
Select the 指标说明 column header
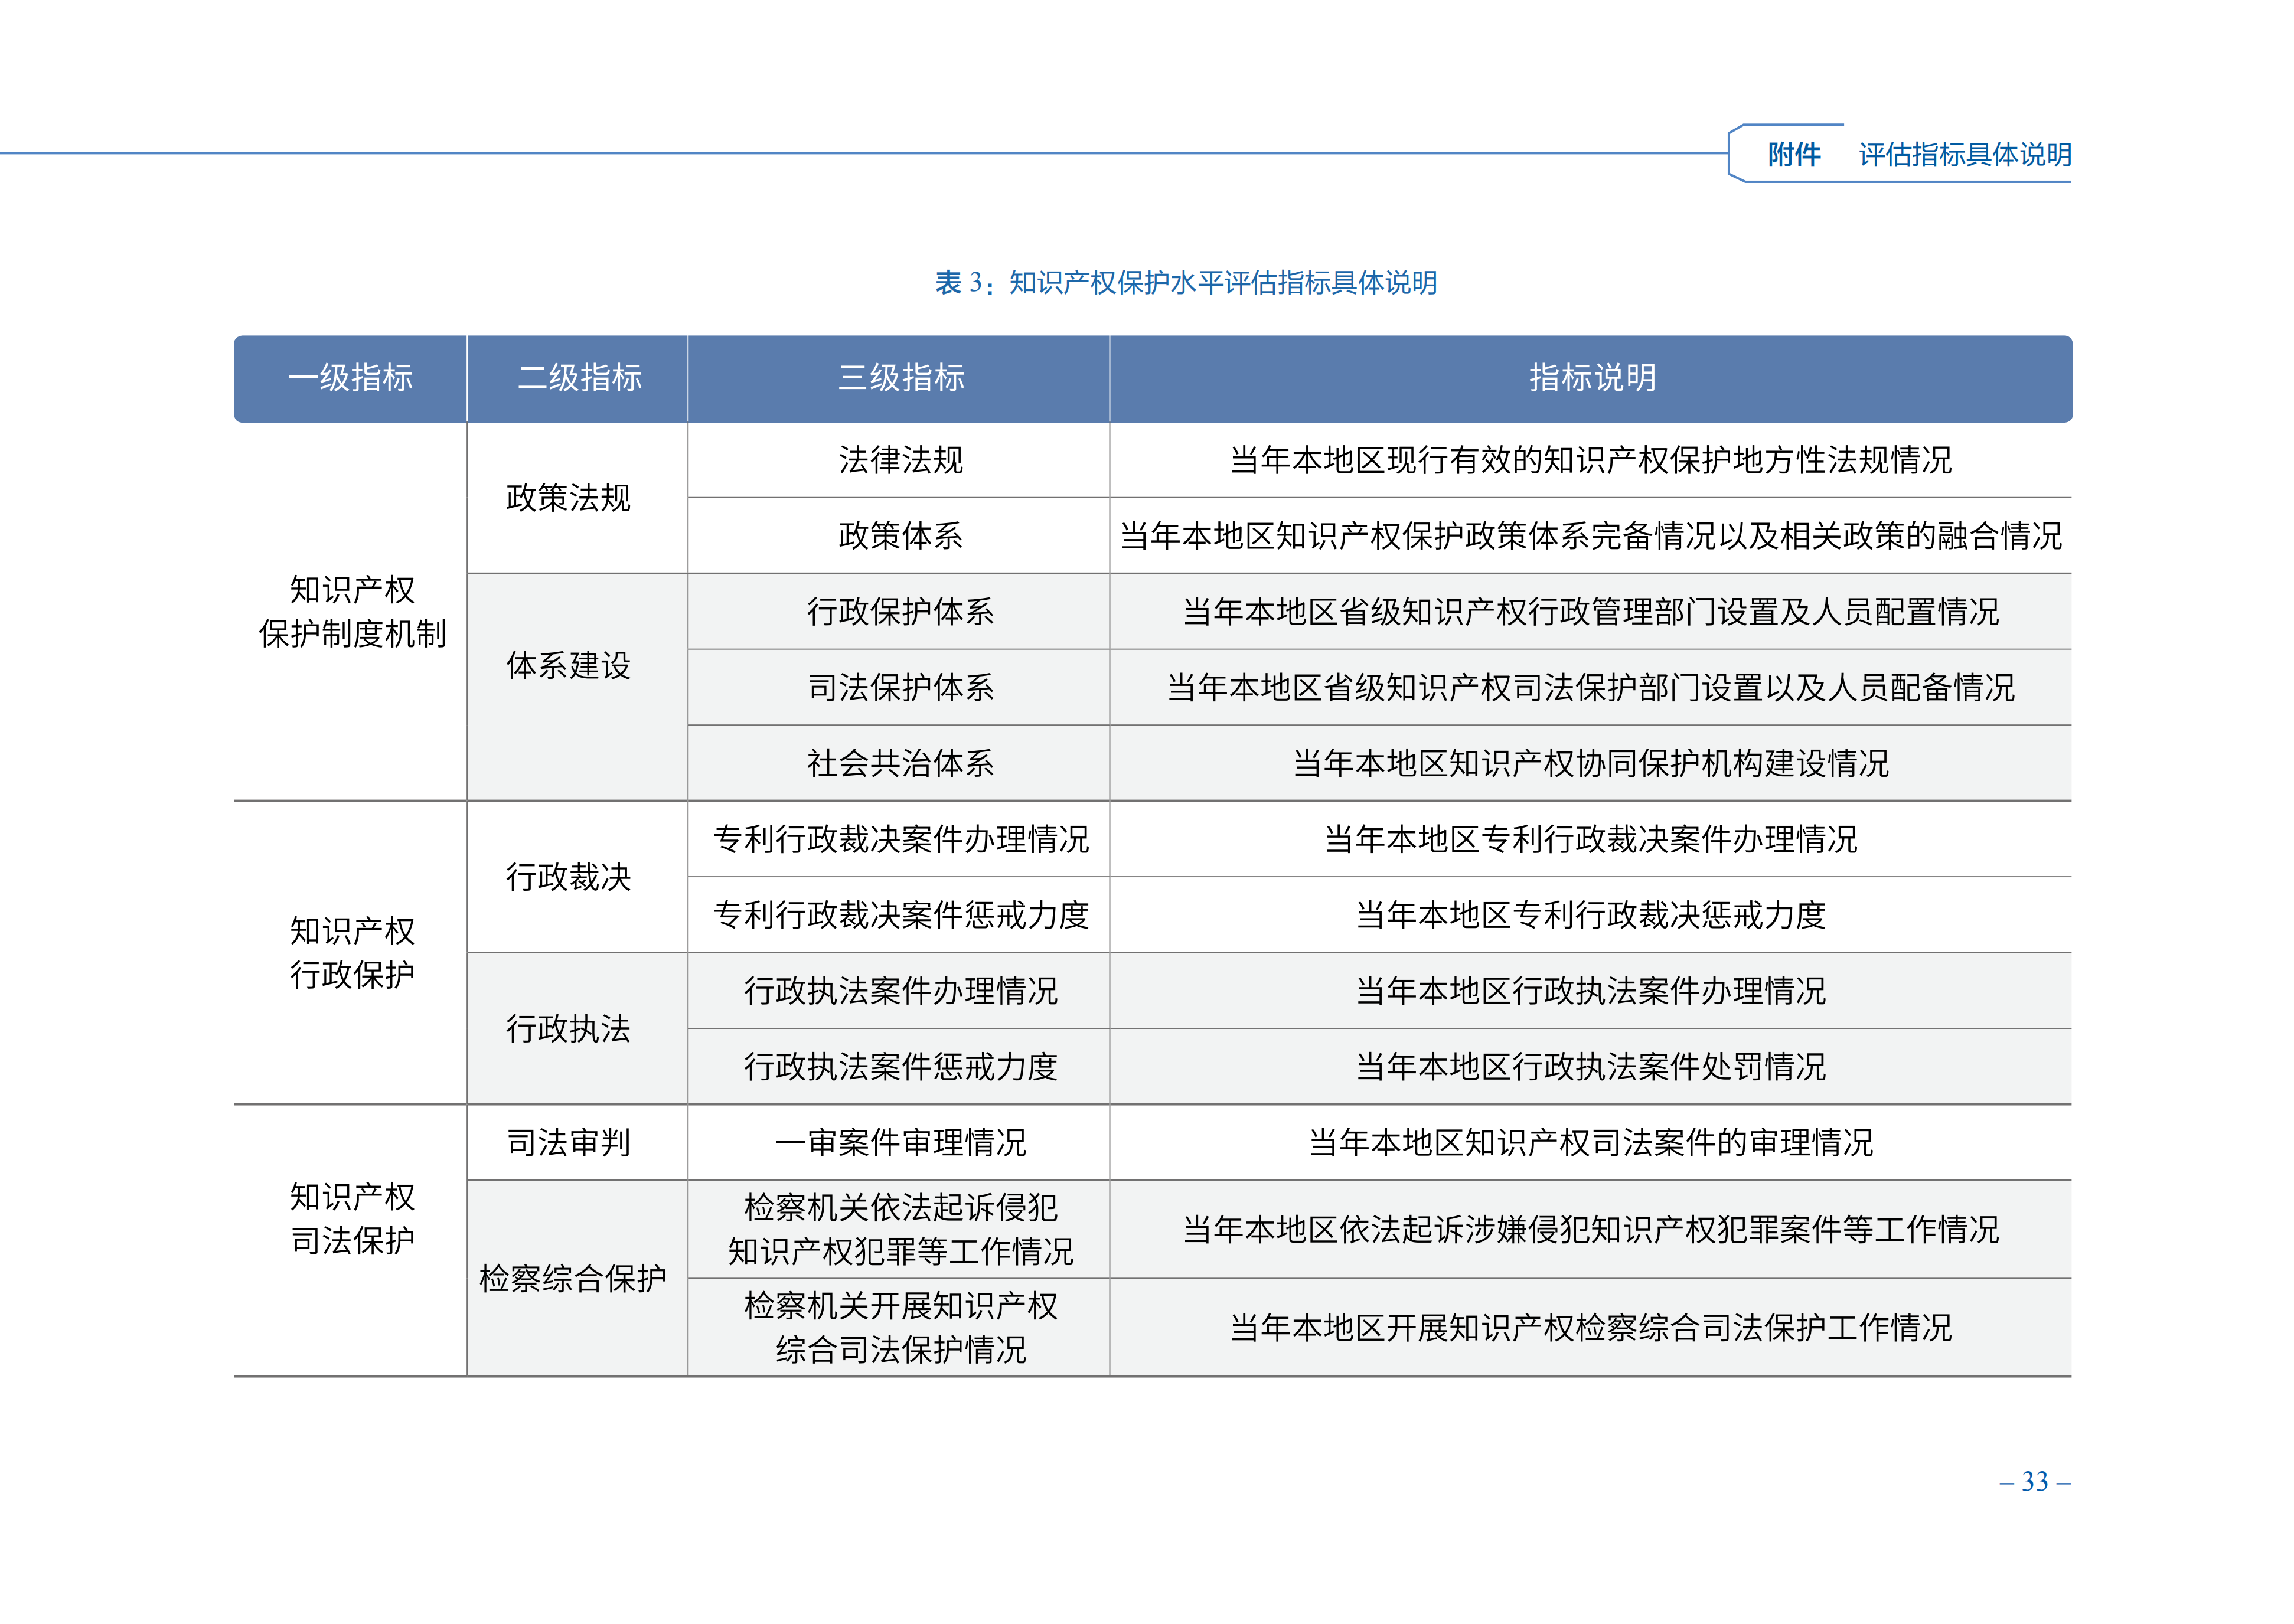[1591, 378]
